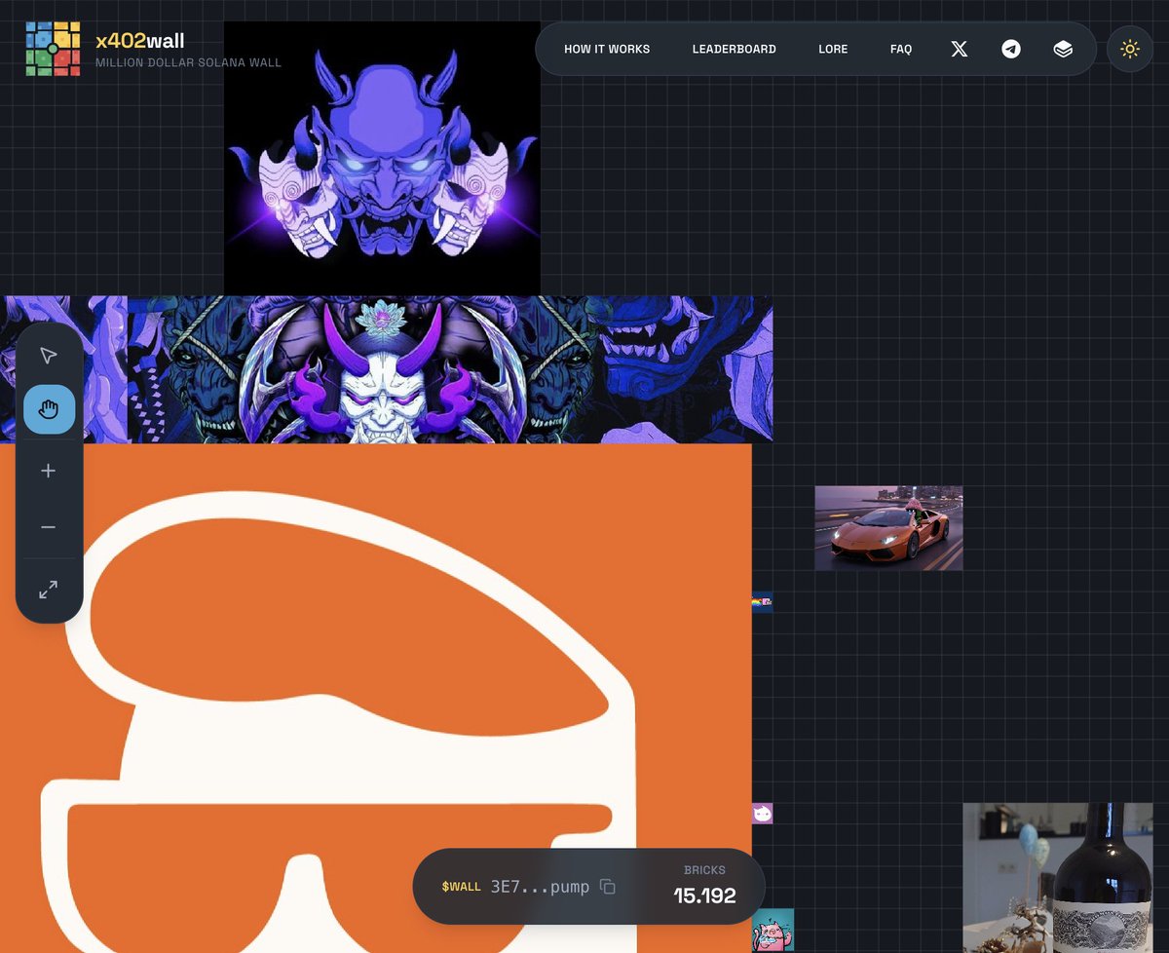Image resolution: width=1169 pixels, height=953 pixels.
Task: Open the FAQ page
Action: click(x=901, y=49)
